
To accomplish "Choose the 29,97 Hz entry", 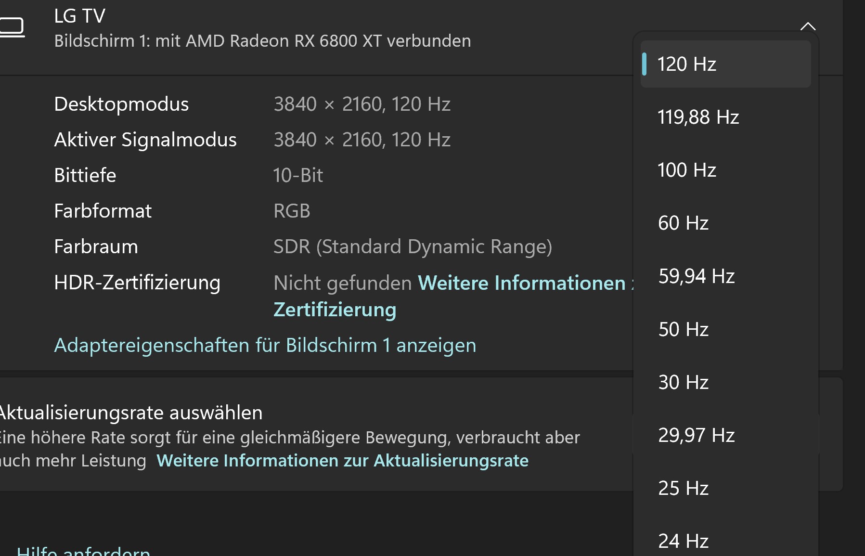I will pyautogui.click(x=696, y=435).
